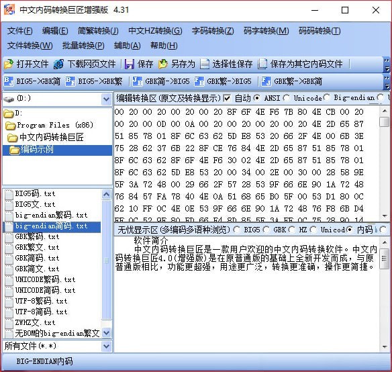Screen dimensions: 392x372
Task: Select the 内码 radio button in display area
Action: coord(350,229)
